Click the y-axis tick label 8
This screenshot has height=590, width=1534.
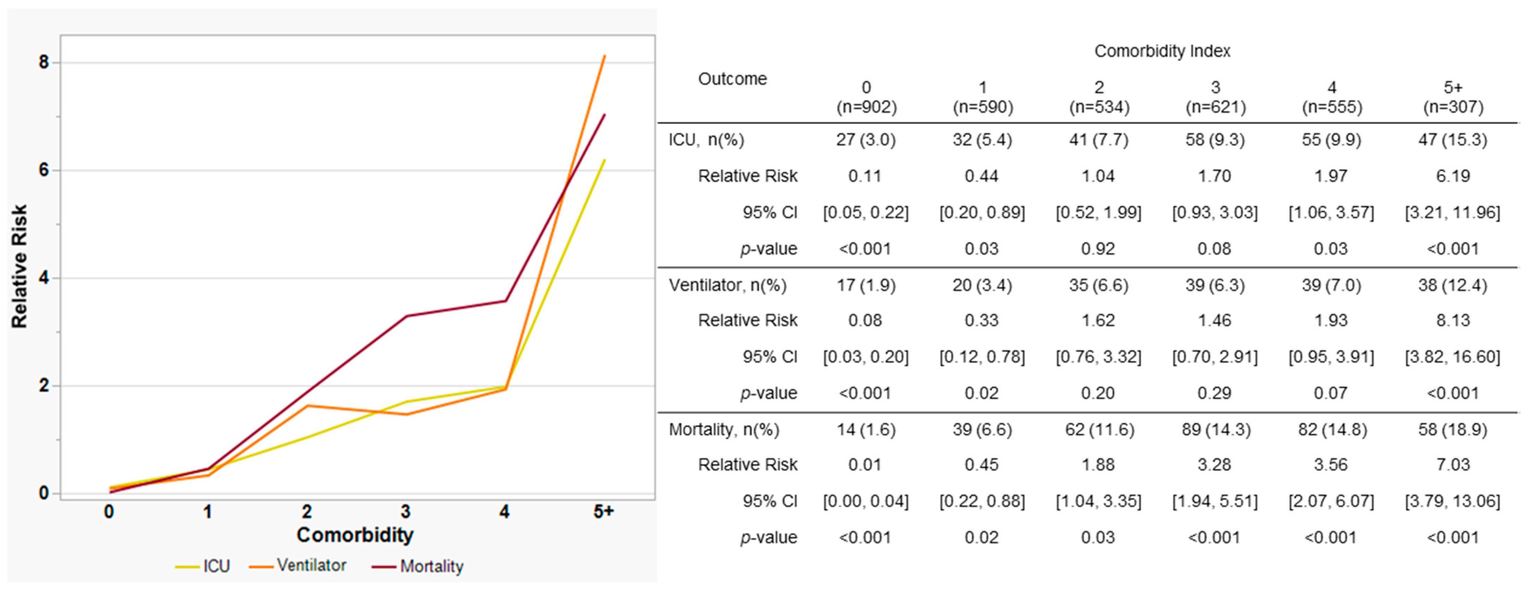click(43, 62)
